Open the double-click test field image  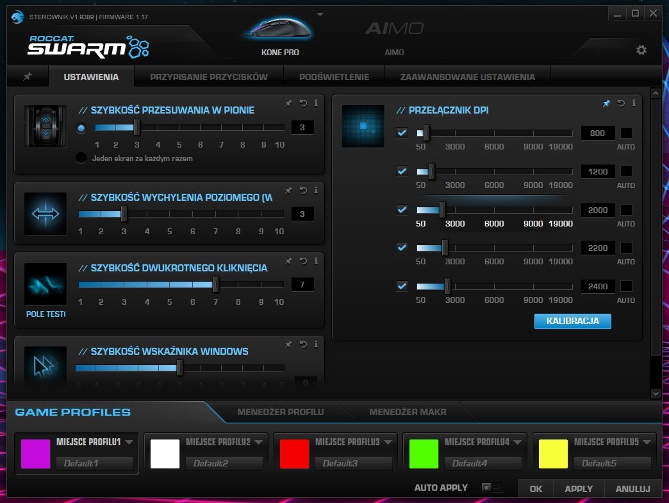pyautogui.click(x=45, y=284)
